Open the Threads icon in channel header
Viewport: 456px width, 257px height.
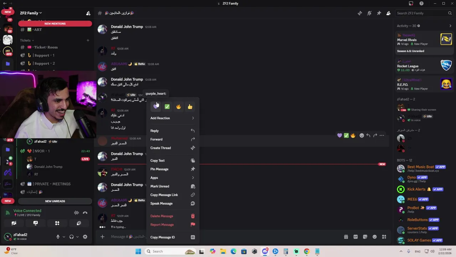360,13
